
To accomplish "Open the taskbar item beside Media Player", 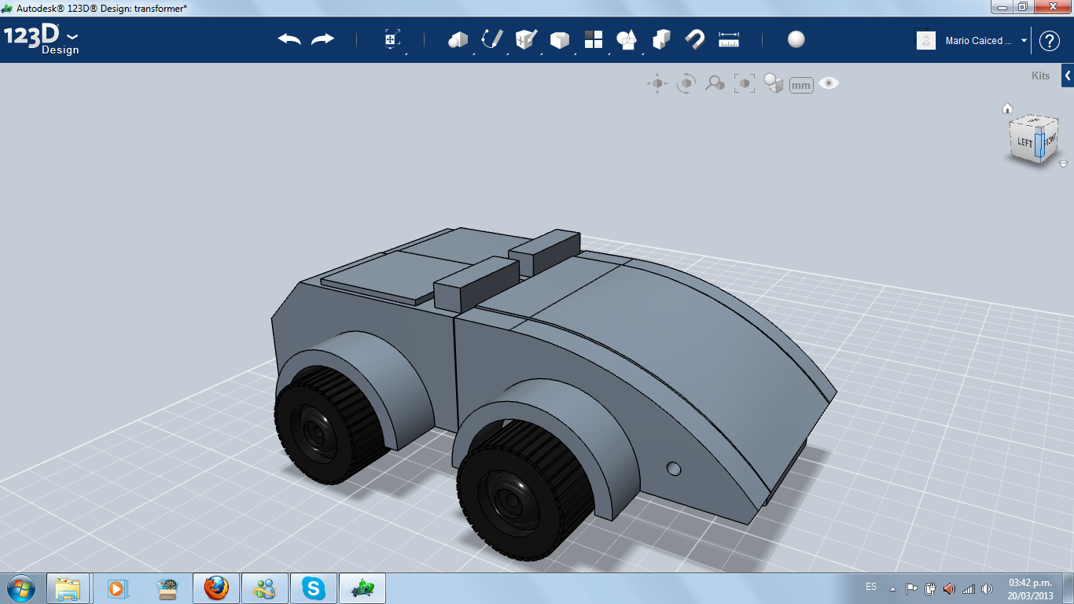I will click(x=166, y=588).
